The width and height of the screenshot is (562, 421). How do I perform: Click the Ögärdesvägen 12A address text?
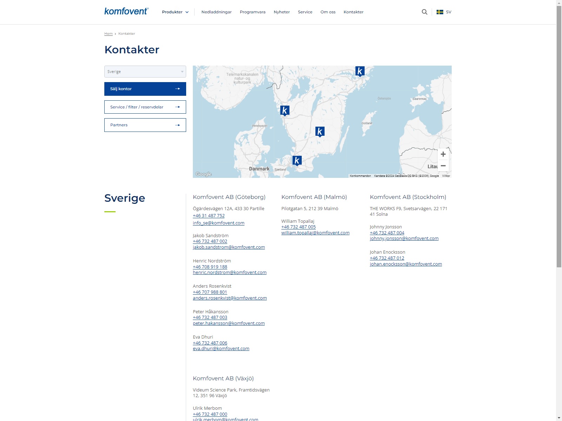point(228,209)
